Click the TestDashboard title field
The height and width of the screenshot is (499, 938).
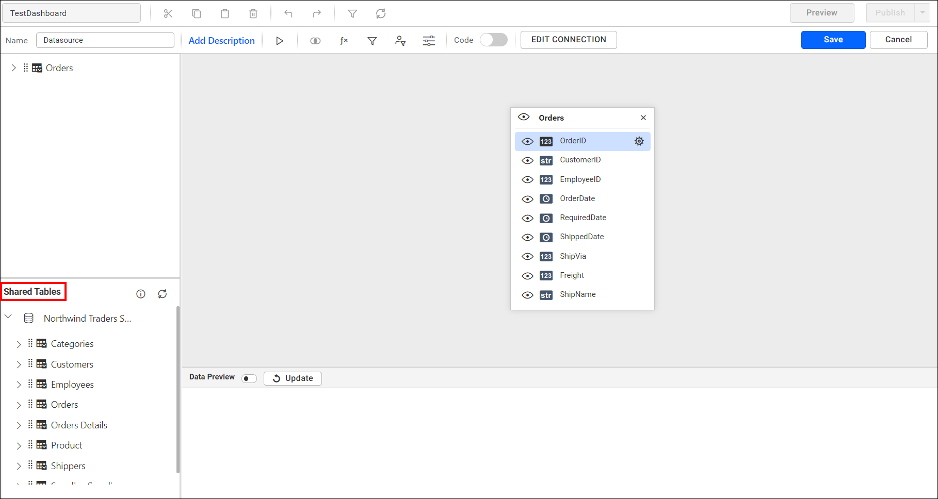72,13
